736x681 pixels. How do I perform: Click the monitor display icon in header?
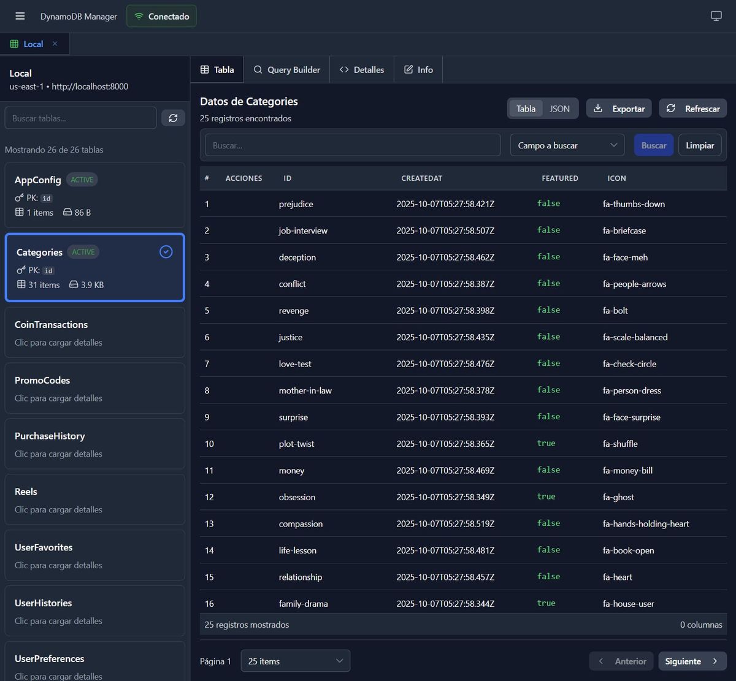tap(716, 16)
